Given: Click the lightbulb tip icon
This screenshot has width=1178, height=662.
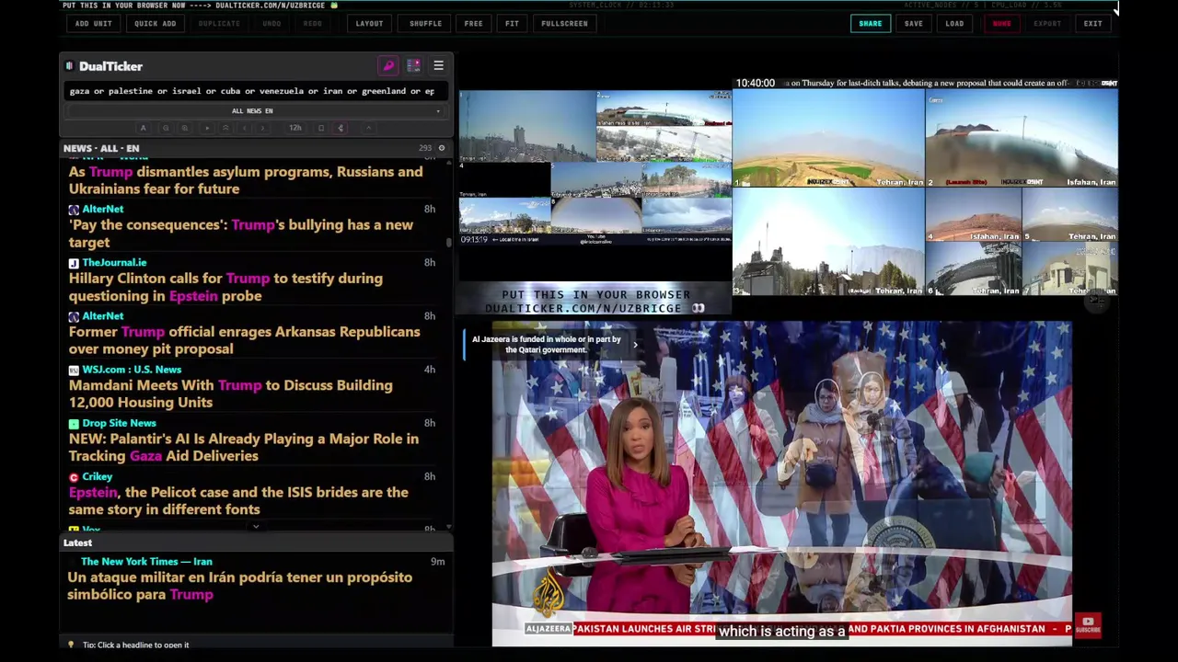Looking at the screenshot, I should 71,645.
